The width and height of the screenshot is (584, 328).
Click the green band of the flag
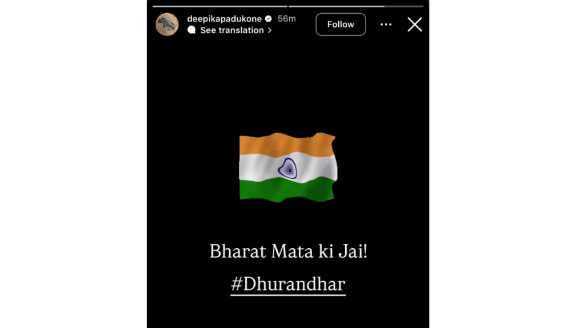(287, 190)
